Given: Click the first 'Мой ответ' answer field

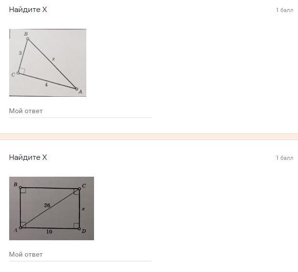Looking at the screenshot, I should (80, 112).
